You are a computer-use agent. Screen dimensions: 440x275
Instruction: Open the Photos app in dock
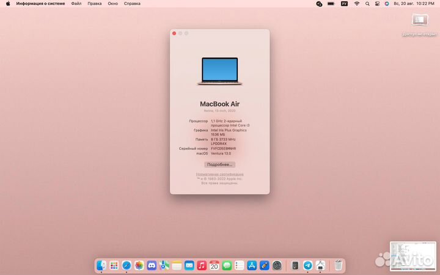click(x=139, y=265)
